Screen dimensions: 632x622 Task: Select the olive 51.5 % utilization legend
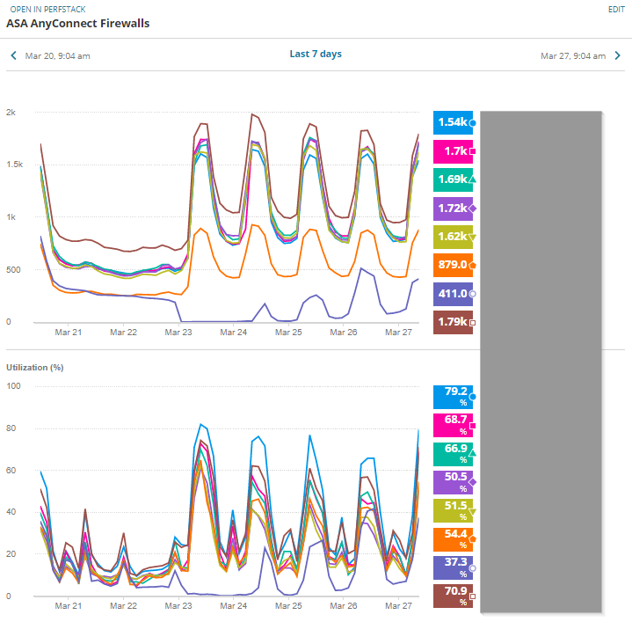(x=453, y=511)
